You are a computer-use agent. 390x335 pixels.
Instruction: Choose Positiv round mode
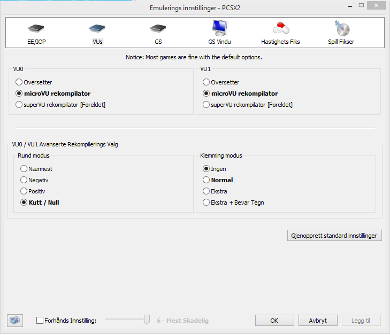click(x=33, y=191)
